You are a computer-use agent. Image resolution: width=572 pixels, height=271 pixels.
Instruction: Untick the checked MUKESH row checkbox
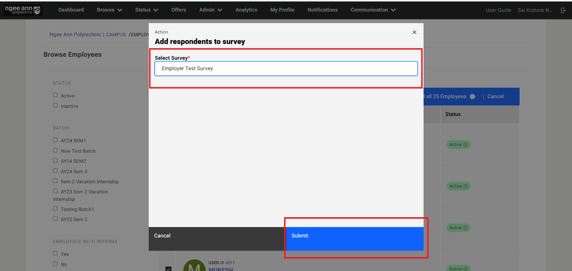point(168,269)
